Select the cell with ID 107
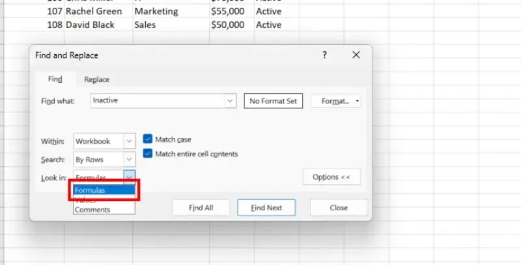Screen dimensions: 521x265 pos(35,11)
